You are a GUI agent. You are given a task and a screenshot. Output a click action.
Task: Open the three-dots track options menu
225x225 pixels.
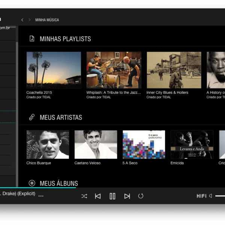tap(41, 196)
